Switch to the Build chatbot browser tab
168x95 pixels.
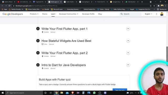70,2
